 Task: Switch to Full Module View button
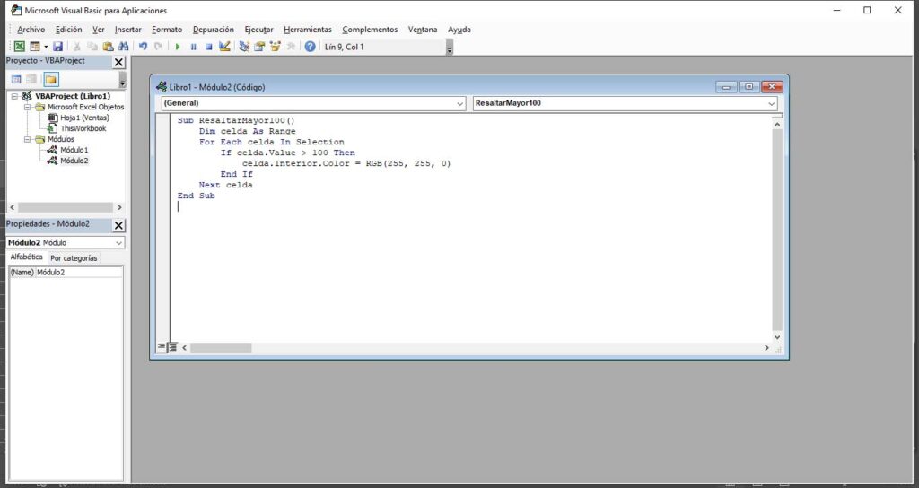173,347
